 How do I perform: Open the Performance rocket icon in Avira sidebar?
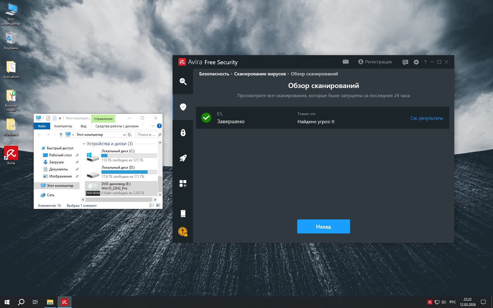coord(183,158)
